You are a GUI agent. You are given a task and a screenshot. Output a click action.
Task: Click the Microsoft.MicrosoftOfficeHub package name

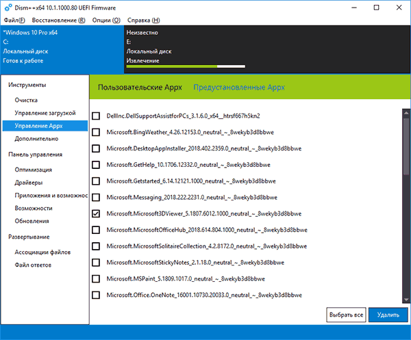click(207, 230)
